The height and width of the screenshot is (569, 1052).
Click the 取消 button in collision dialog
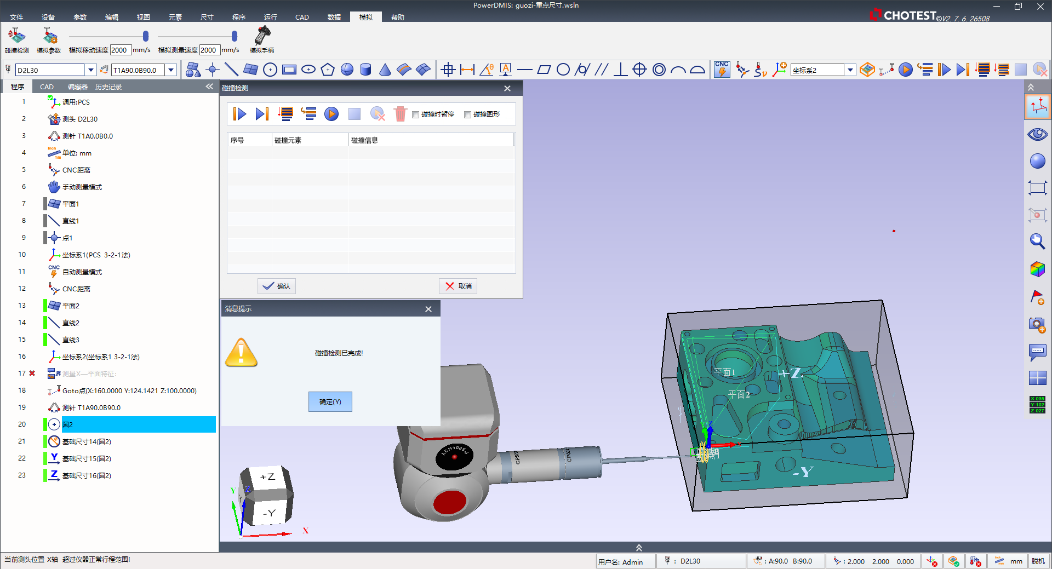pyautogui.click(x=458, y=286)
